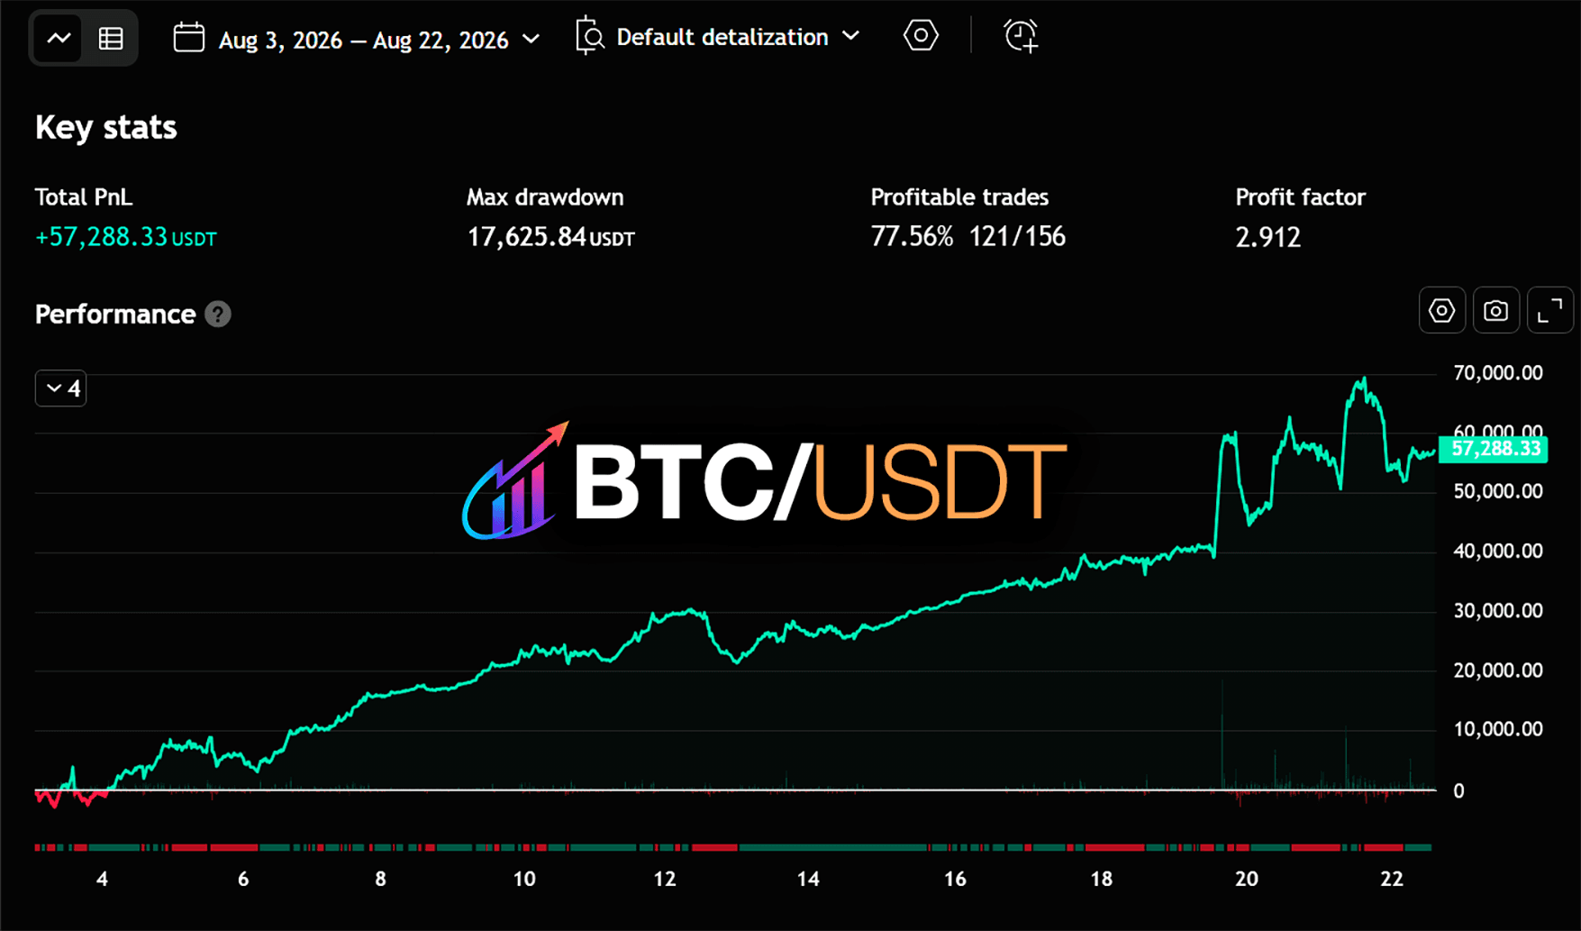Open strategy settings hexagon icon in toolbar

pyautogui.click(x=921, y=36)
